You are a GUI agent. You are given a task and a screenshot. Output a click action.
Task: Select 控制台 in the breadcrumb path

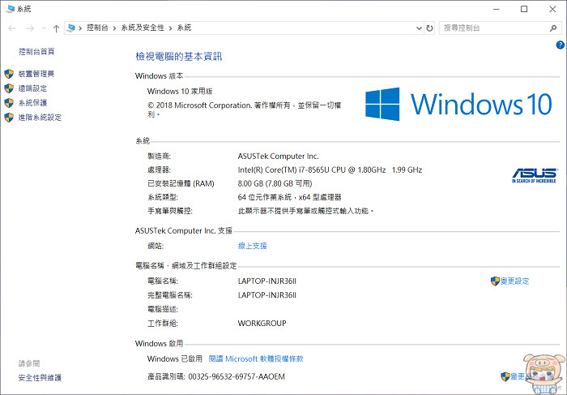97,28
